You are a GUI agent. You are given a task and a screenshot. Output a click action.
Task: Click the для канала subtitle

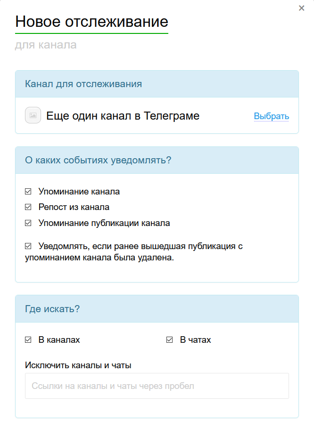tap(46, 45)
